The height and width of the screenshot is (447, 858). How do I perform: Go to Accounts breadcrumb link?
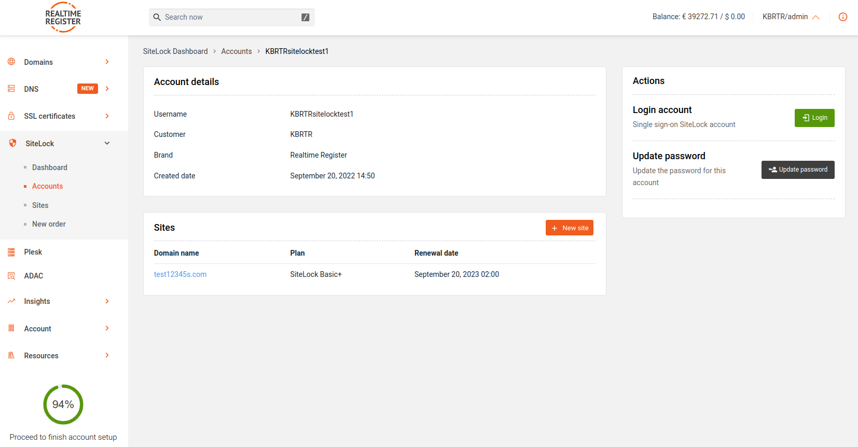[x=237, y=51]
